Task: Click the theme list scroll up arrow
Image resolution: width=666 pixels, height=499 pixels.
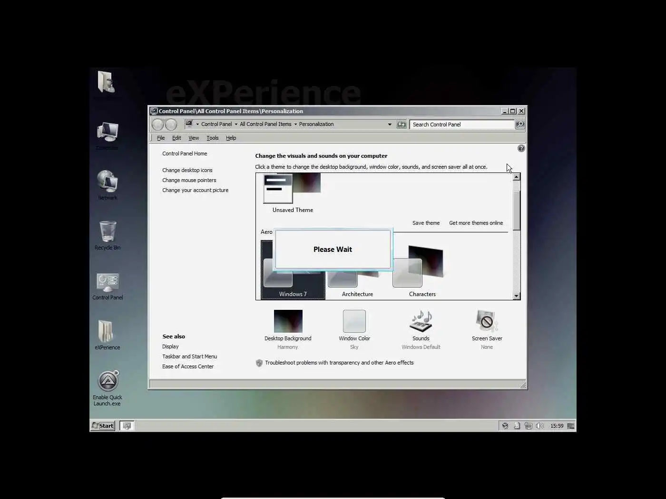Action: 517,177
